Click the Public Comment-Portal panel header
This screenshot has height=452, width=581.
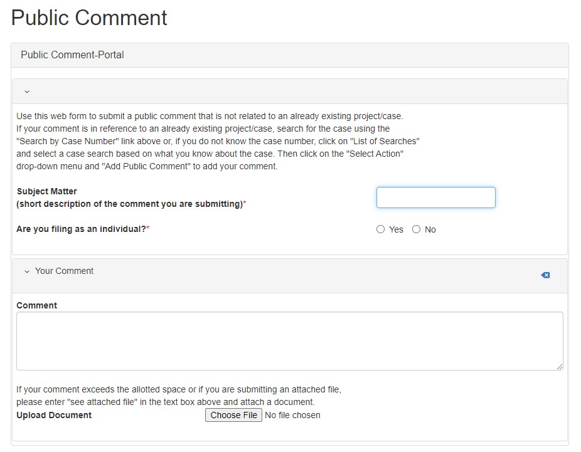pos(72,55)
